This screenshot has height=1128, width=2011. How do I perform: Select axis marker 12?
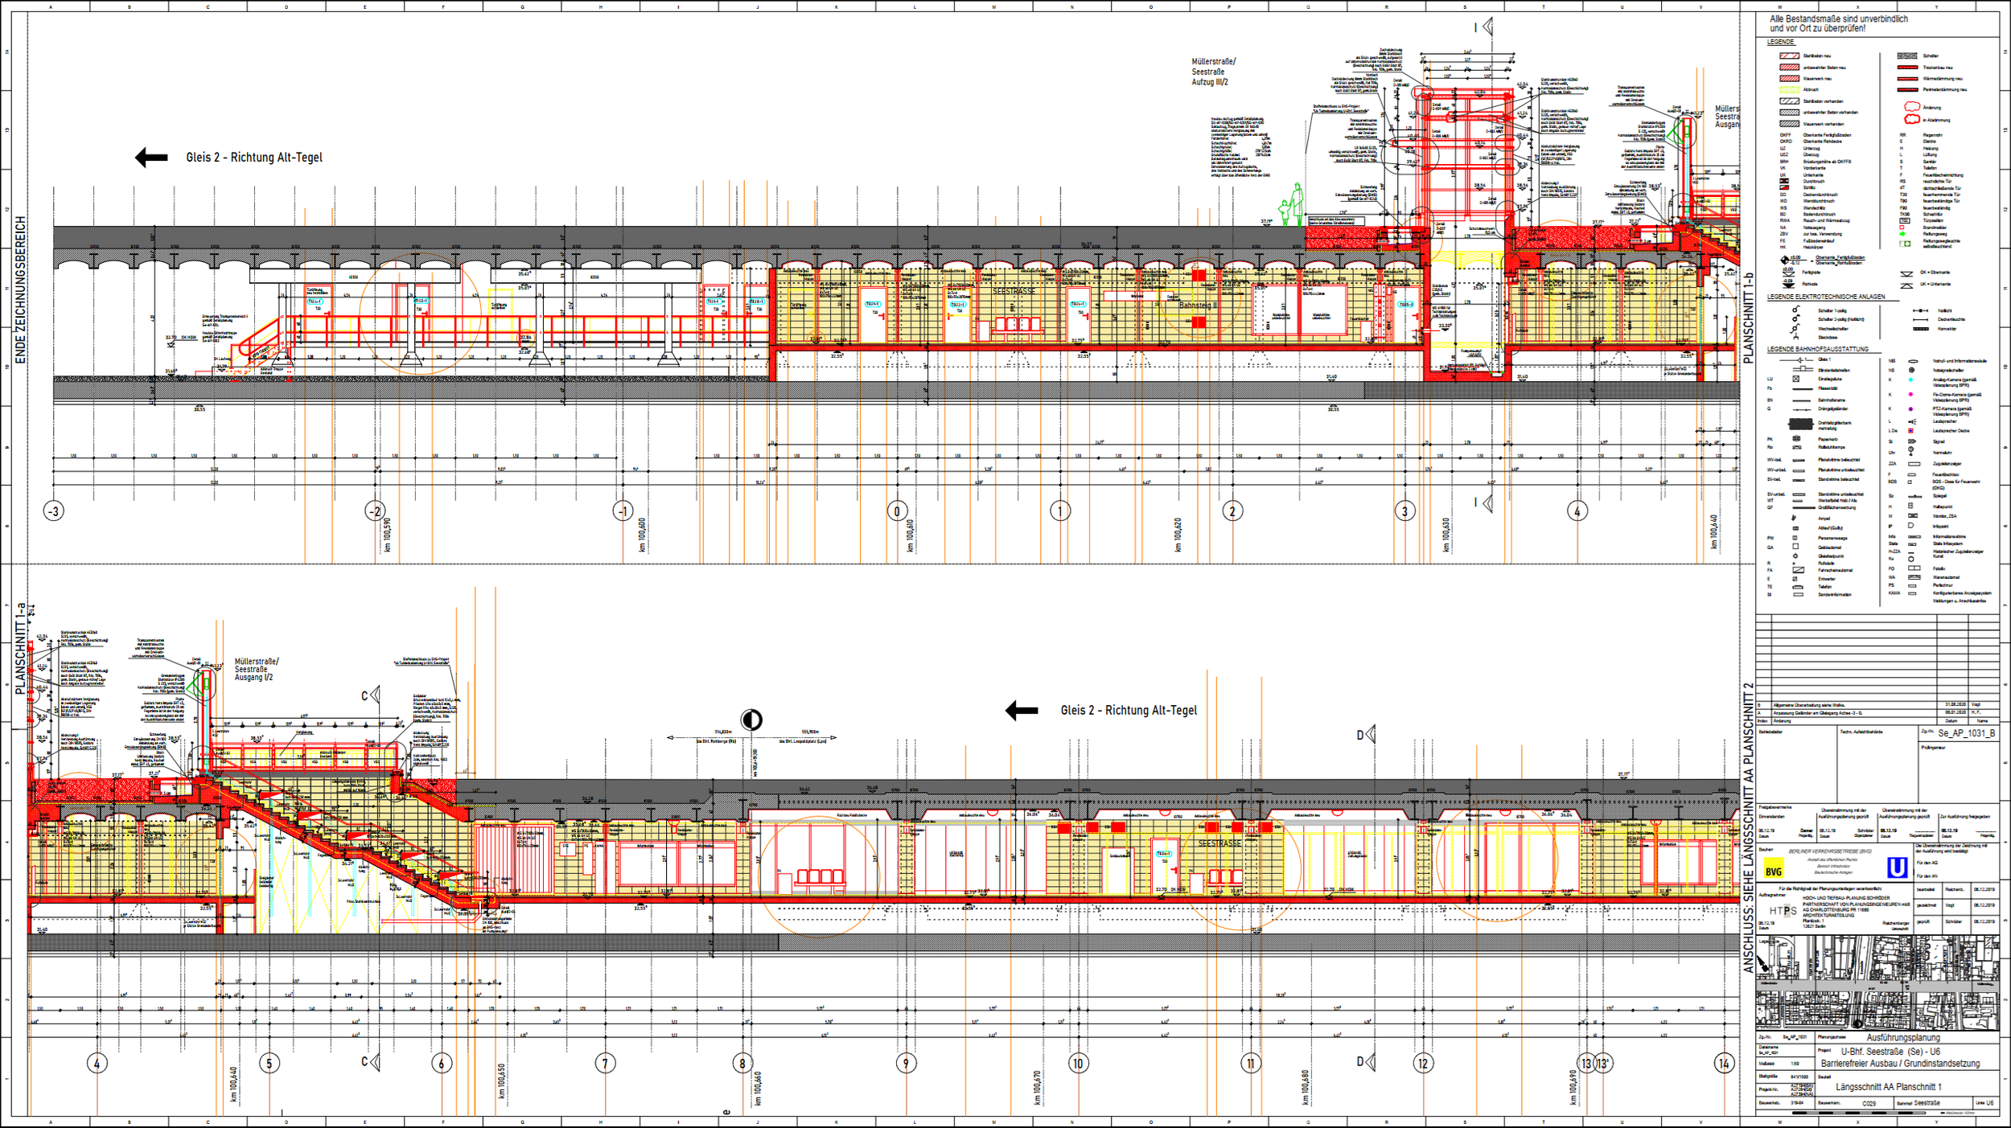(1423, 1064)
